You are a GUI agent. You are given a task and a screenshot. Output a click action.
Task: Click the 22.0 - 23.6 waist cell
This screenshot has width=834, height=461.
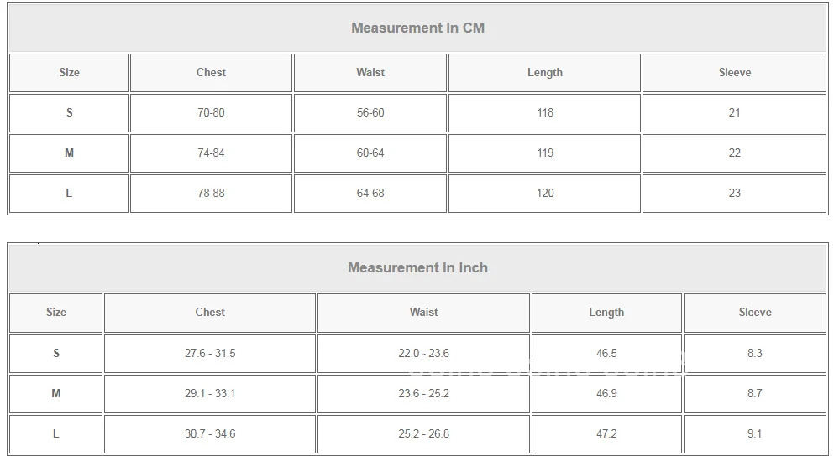click(423, 354)
